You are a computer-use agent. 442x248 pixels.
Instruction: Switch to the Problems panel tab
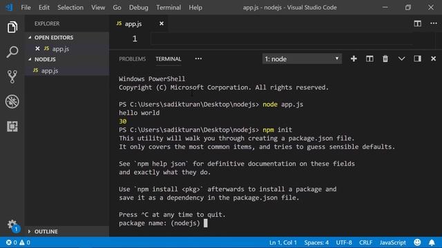[132, 59]
